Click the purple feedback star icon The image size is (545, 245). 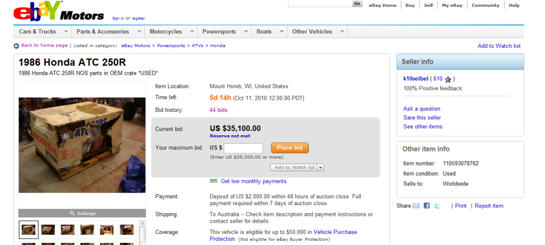pos(448,80)
